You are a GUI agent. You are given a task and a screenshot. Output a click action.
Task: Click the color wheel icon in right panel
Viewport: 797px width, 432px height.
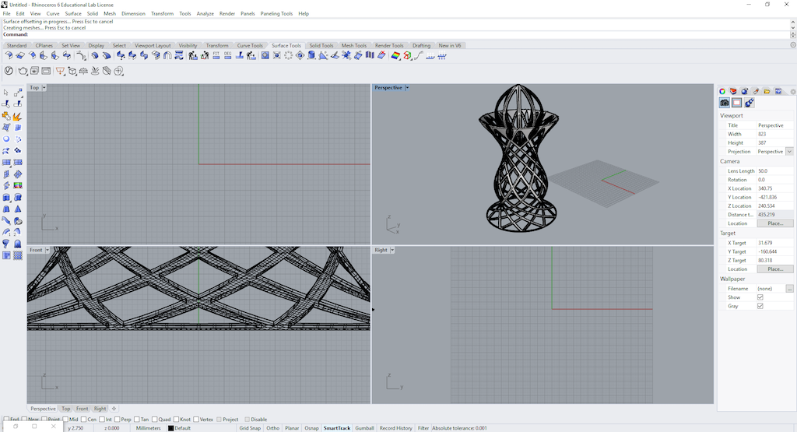[x=722, y=91]
